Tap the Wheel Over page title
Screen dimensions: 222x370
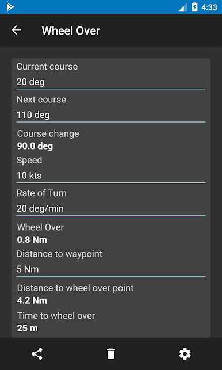pos(71,30)
